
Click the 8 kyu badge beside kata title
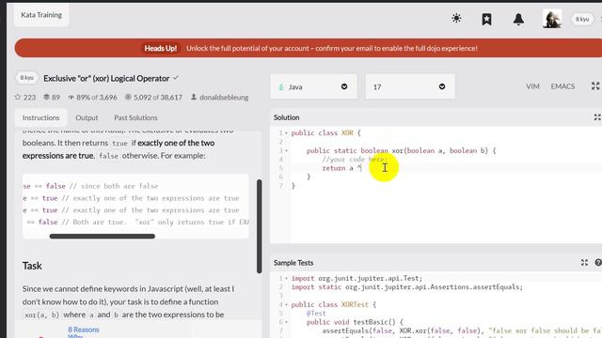27,78
